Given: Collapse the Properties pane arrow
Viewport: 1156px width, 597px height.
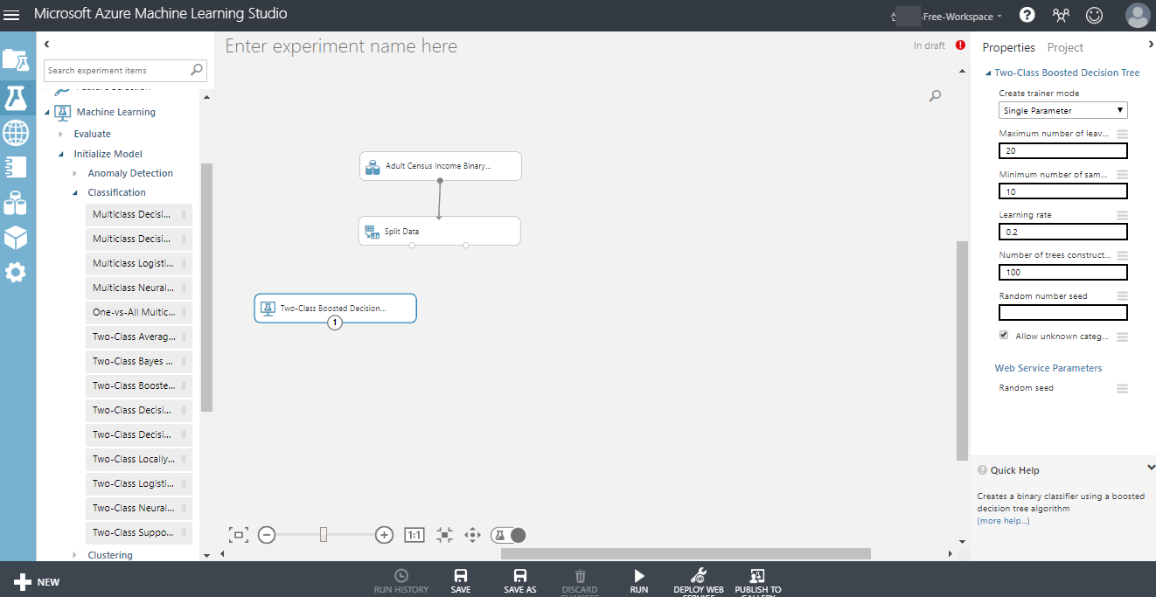Looking at the screenshot, I should pyautogui.click(x=1151, y=45).
